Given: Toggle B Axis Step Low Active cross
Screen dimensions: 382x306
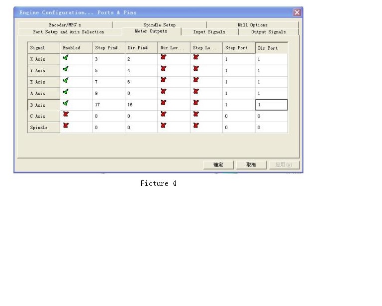Looking at the screenshot, I should (x=196, y=103).
